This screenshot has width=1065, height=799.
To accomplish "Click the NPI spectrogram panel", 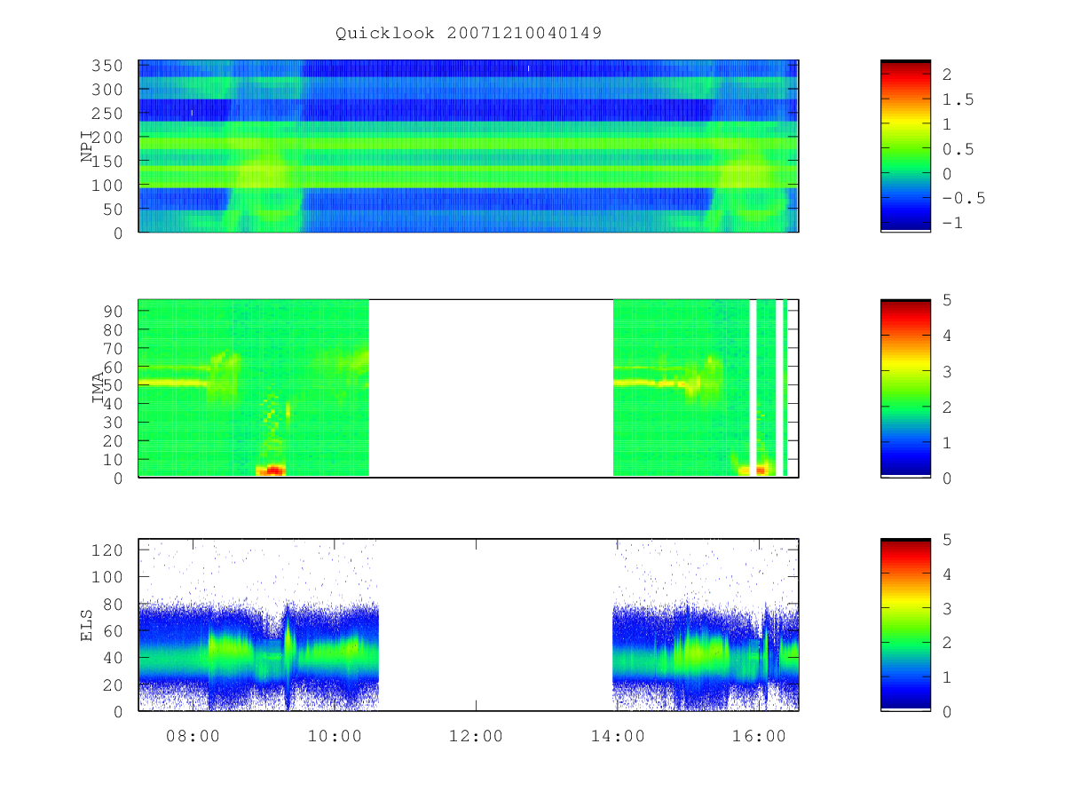I will (469, 146).
